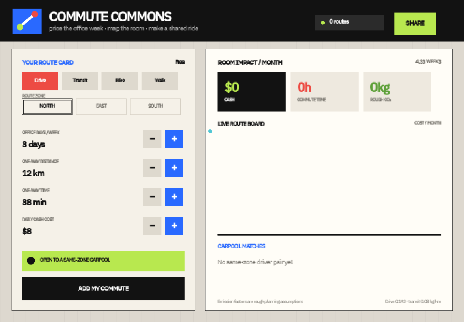Select the Bike commute mode
Screen dimensions: 464x322
pos(120,81)
